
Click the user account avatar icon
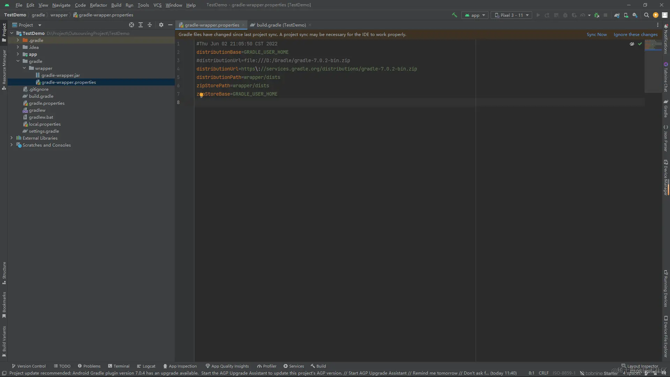pos(665,15)
